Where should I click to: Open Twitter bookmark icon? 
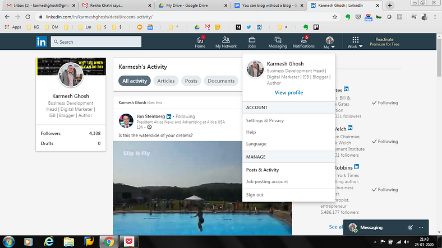pyautogui.click(x=248, y=27)
